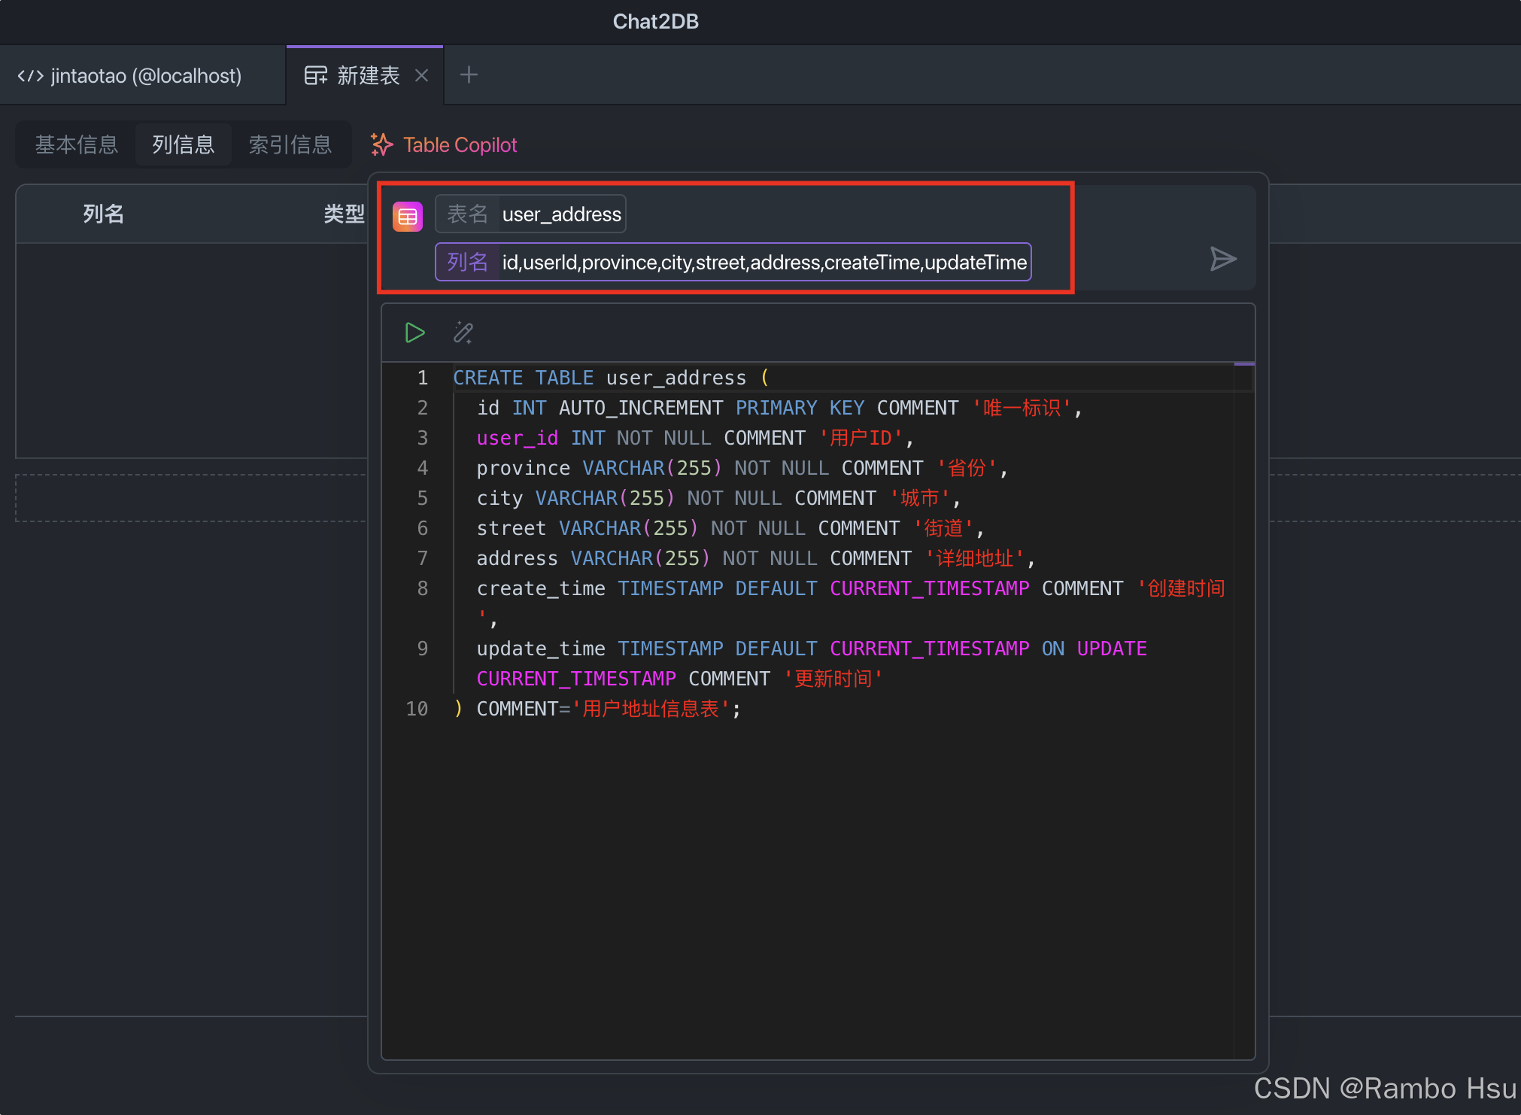Switch to the jintaotao (@localhost) tab

coord(142,75)
